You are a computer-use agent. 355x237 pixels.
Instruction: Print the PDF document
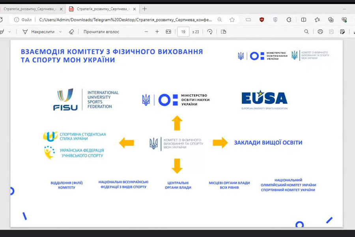click(320, 32)
